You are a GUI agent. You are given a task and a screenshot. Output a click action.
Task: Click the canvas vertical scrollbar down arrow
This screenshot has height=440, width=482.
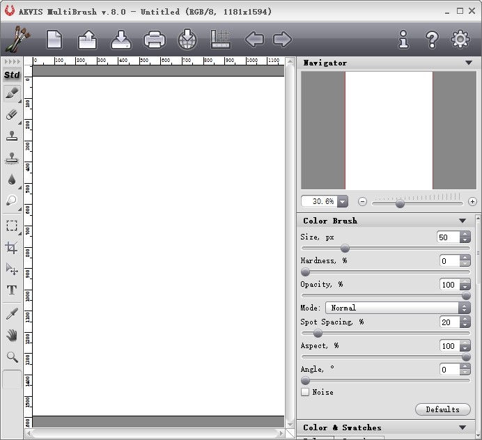[290, 424]
